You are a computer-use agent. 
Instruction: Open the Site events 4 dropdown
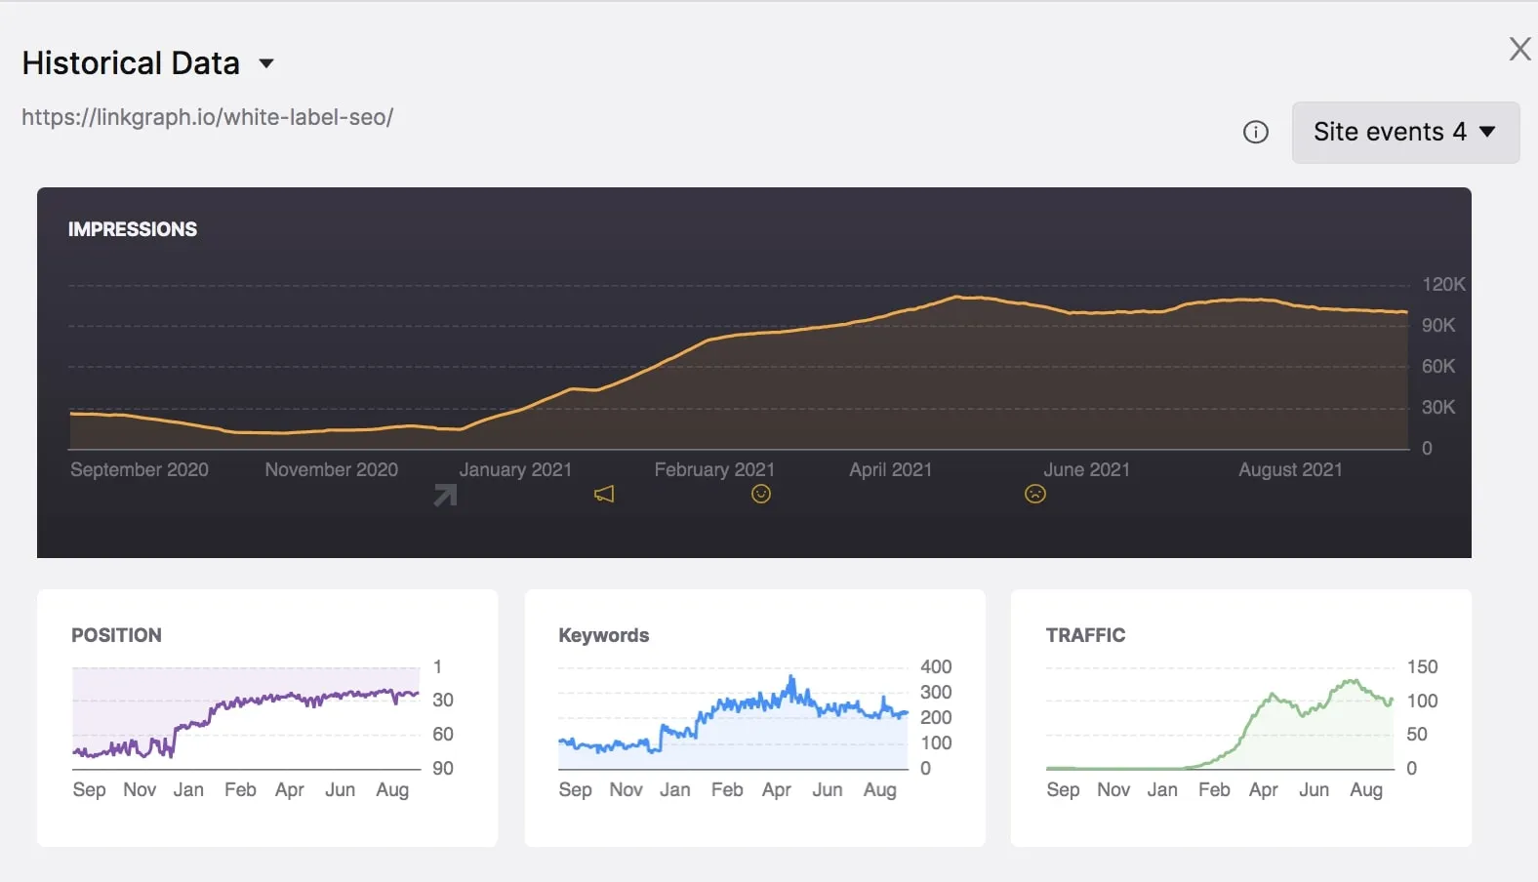[x=1404, y=133]
